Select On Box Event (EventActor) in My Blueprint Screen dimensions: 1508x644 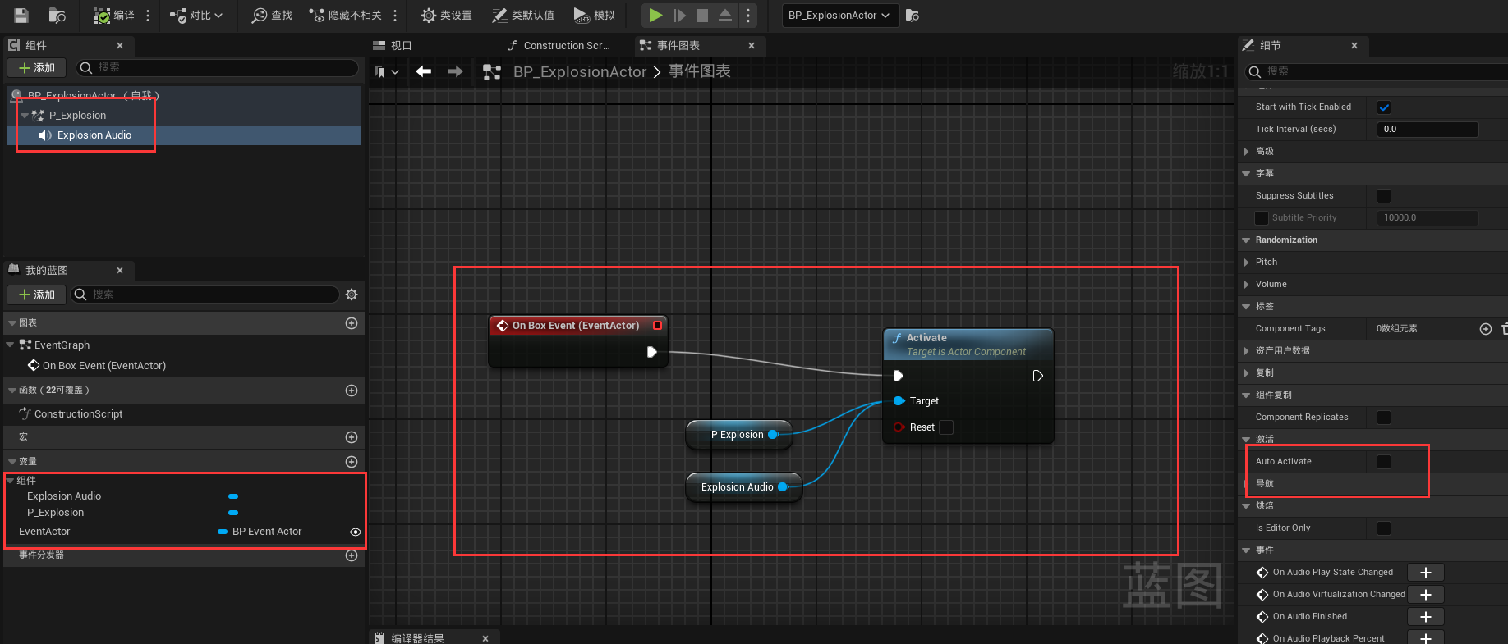[104, 366]
